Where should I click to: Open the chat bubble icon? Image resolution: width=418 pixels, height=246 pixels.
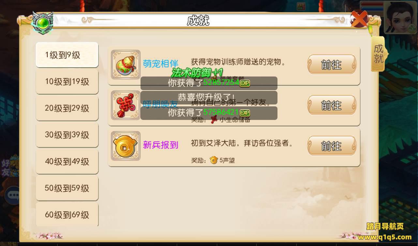[13, 195]
